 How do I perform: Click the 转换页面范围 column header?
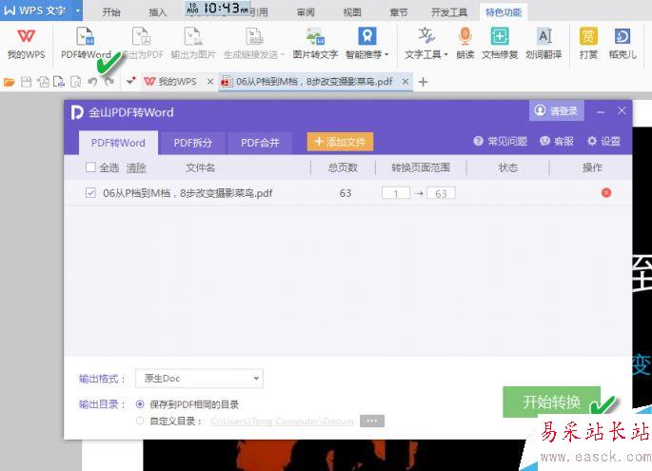pyautogui.click(x=421, y=167)
